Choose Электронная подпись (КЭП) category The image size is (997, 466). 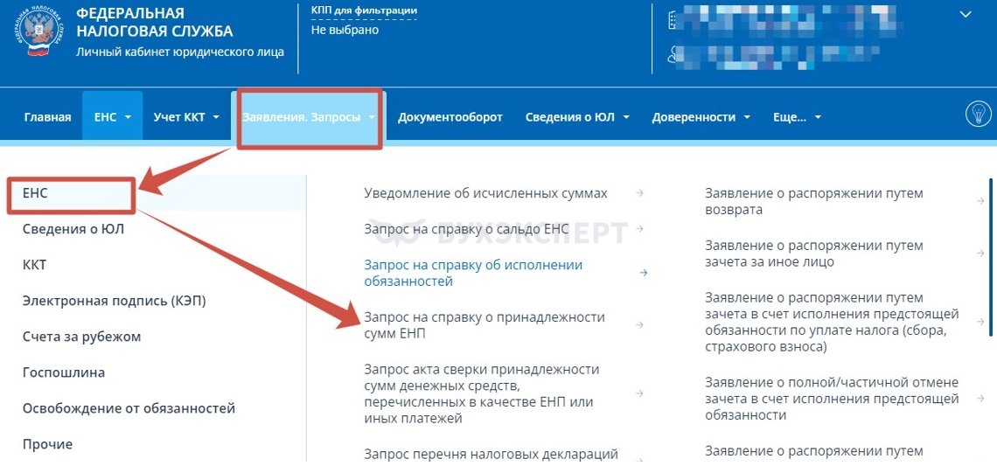click(x=115, y=301)
